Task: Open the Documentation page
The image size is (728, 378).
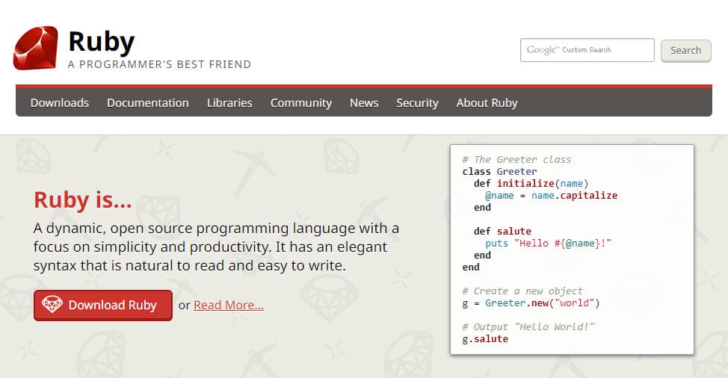Action: coord(148,103)
